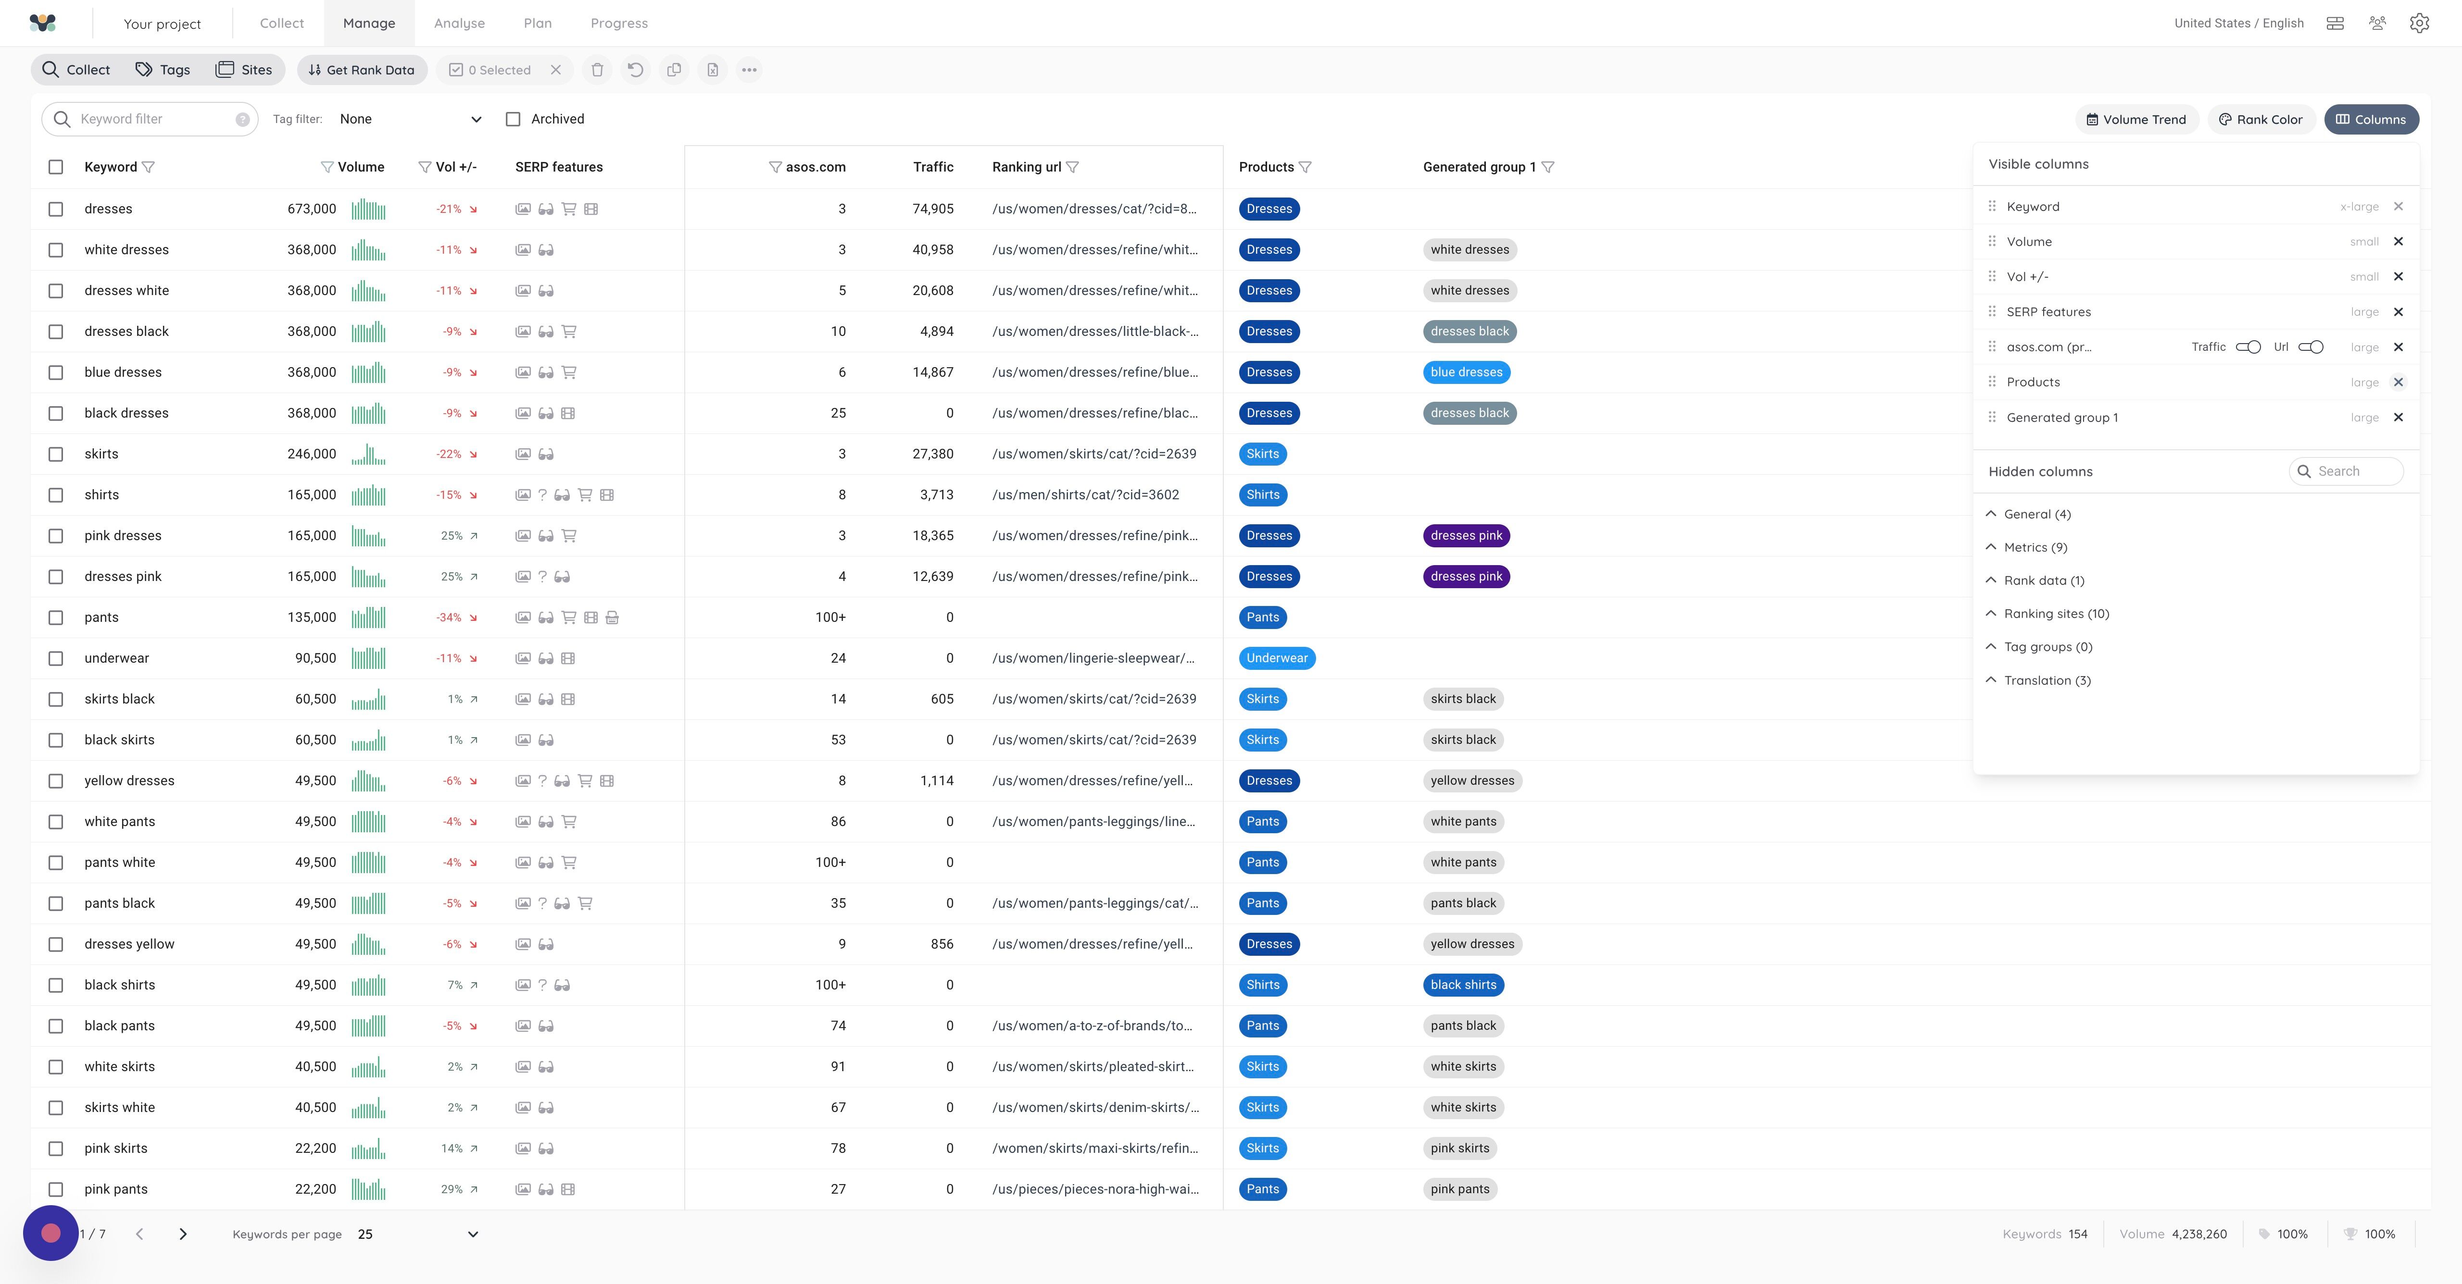This screenshot has width=2462, height=1284.
Task: Click the Products column filter funnel
Action: [x=1306, y=167]
